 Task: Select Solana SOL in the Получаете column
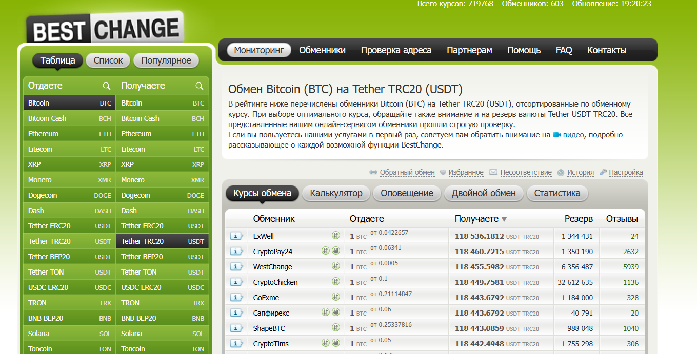(163, 334)
